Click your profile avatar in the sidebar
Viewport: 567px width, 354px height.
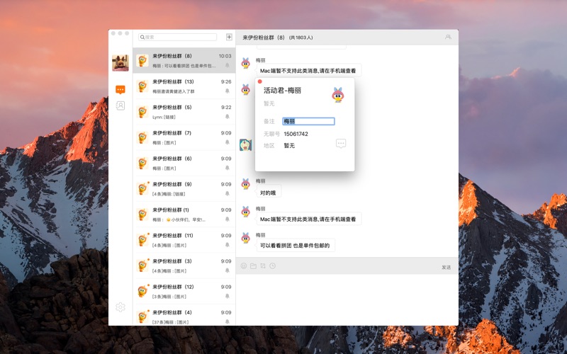tap(120, 63)
